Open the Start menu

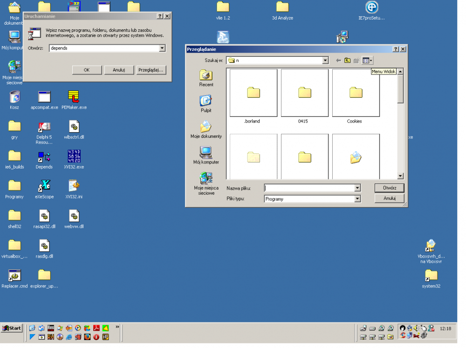pos(11,328)
